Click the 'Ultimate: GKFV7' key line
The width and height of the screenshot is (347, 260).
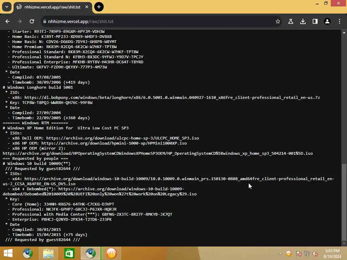tap(57, 67)
